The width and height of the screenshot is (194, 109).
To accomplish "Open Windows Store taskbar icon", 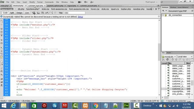I will (34, 106).
